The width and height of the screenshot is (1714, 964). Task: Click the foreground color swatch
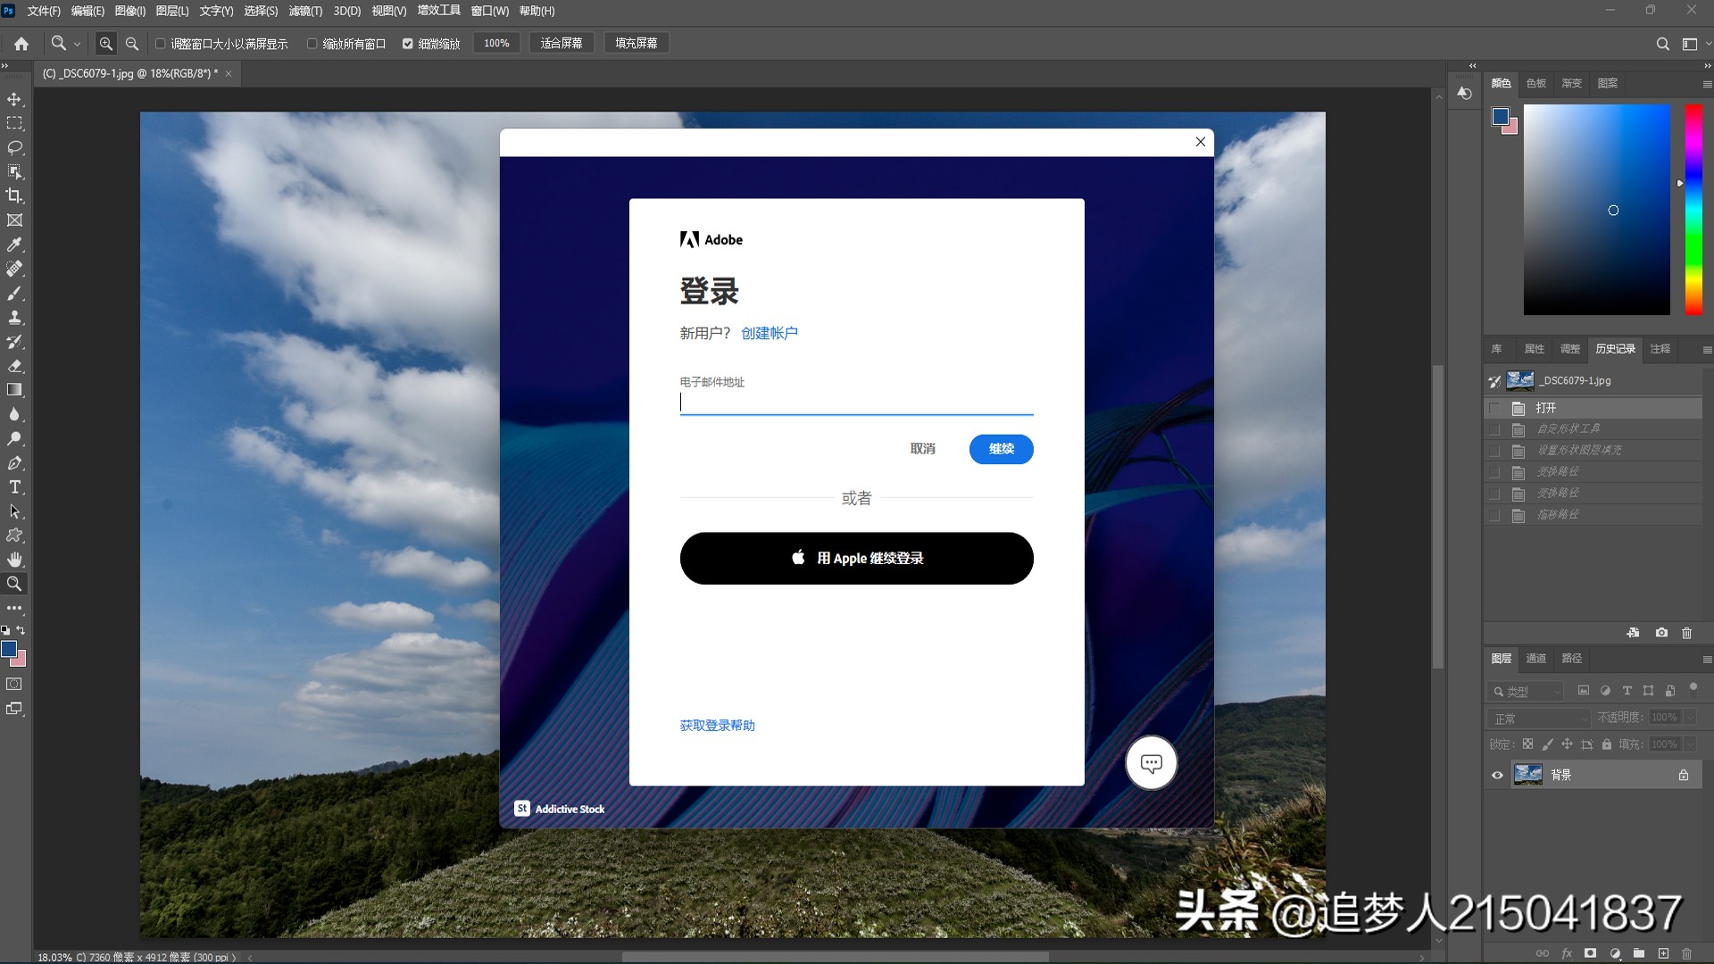[11, 651]
